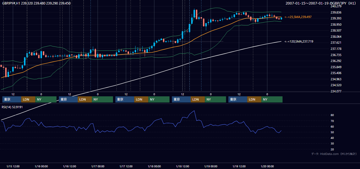Click RSI scale value 30
The width and height of the screenshot is (360, 169).
pos(332,143)
